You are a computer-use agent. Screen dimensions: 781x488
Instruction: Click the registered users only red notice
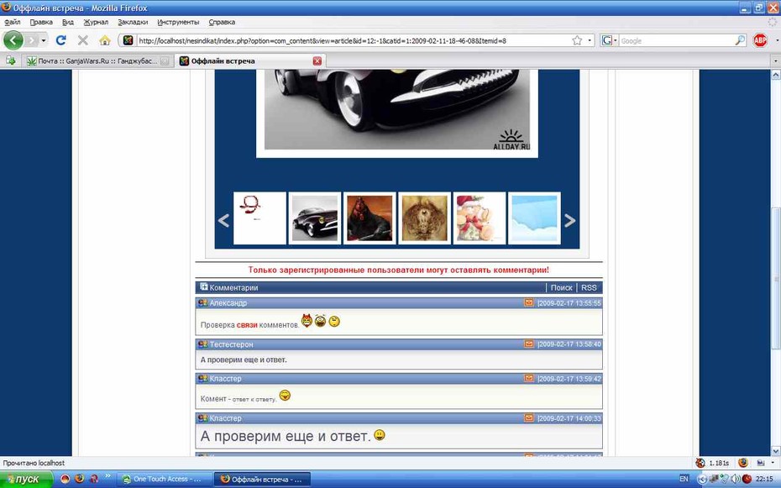(x=398, y=270)
